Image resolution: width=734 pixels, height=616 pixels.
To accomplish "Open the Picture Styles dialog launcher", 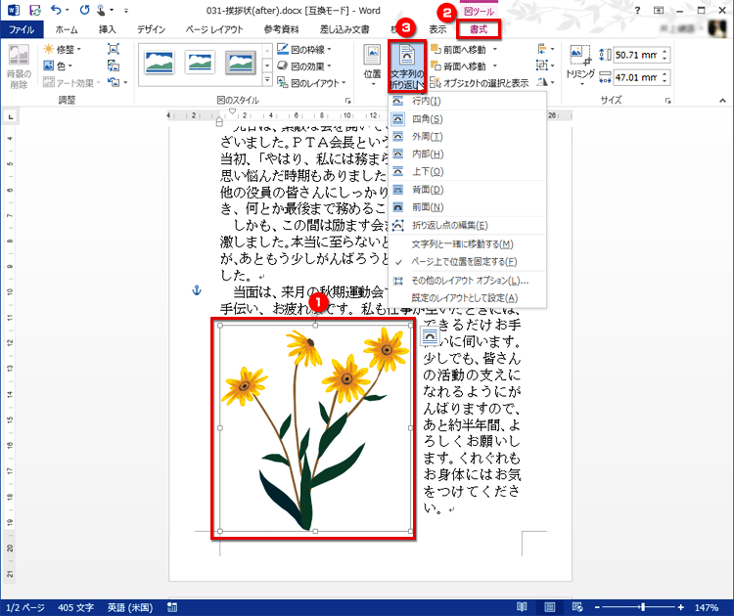I will (x=347, y=100).
